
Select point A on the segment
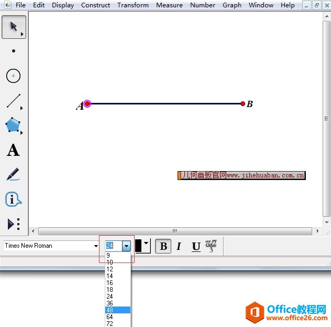coord(87,103)
